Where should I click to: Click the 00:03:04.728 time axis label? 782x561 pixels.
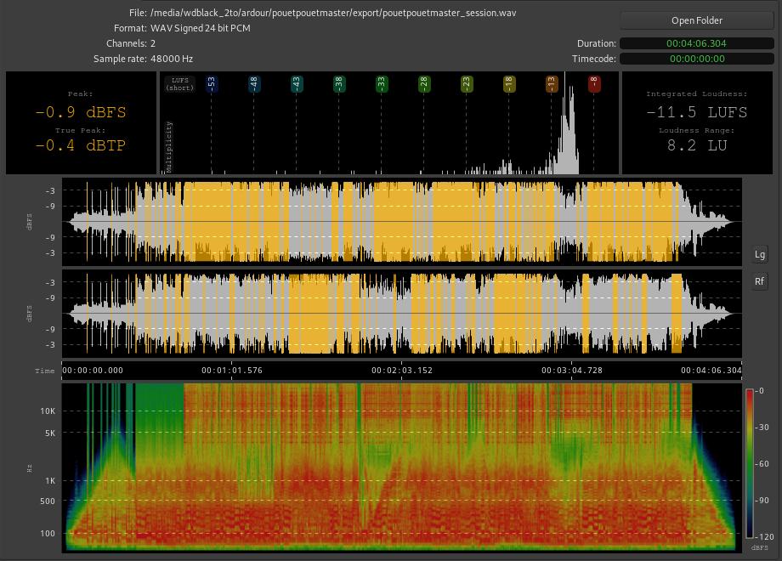coord(572,371)
